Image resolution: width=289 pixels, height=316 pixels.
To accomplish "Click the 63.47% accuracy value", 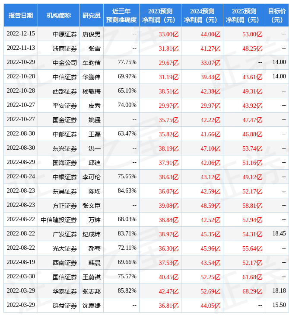I will click(127, 134).
